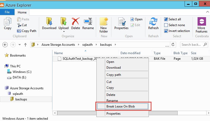This screenshot has width=210, height=121.
Task: Click backups in the breadcrumb path
Action: pyautogui.click(x=106, y=45)
